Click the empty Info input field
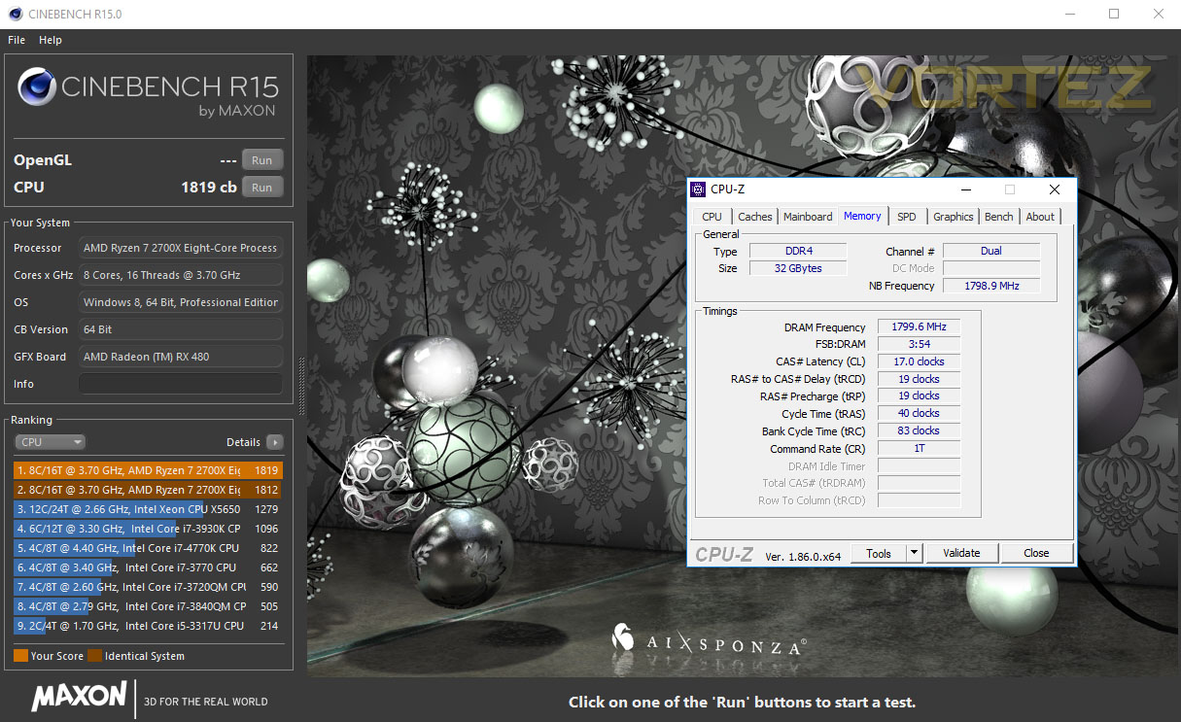This screenshot has width=1181, height=722. pos(181,384)
